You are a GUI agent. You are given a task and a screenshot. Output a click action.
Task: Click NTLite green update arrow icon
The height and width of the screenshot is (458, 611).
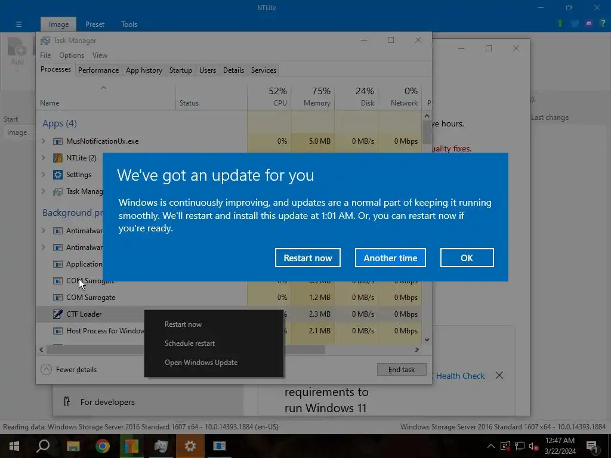point(560,23)
